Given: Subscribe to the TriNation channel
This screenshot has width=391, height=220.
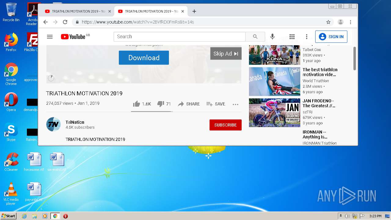Looking at the screenshot, I should click(225, 125).
